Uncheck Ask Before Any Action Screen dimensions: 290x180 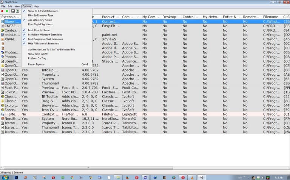40,20
